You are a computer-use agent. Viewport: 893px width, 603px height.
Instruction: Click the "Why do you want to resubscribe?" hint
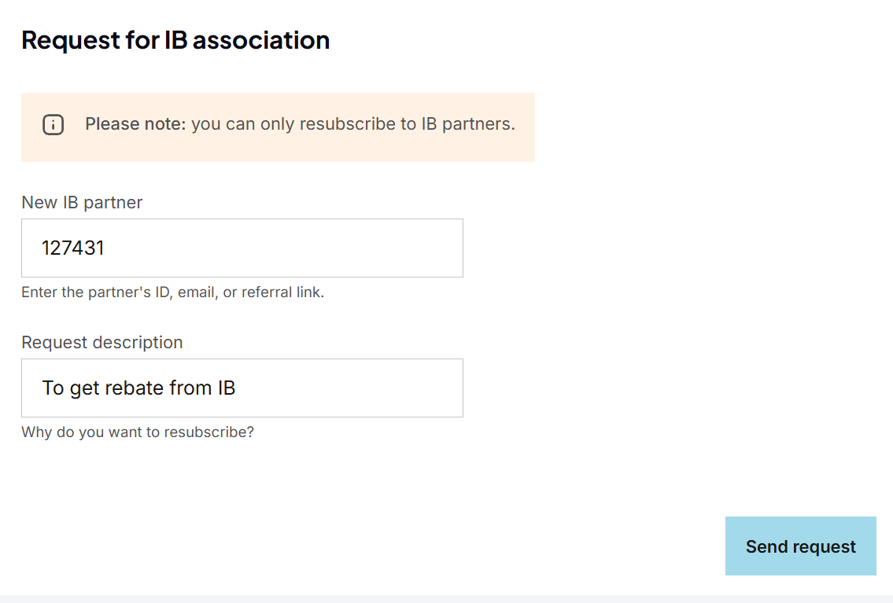pyautogui.click(x=138, y=432)
